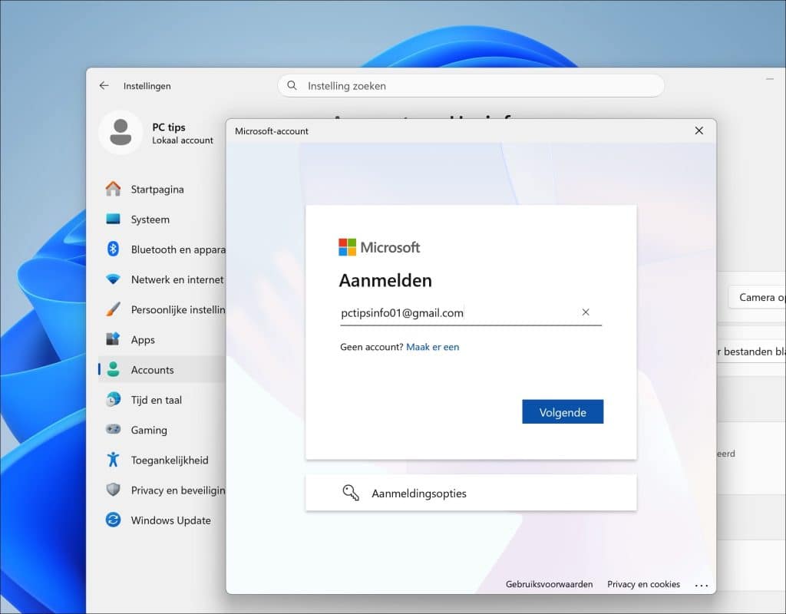Click the PC tips profile avatar
786x614 pixels.
pos(121,132)
